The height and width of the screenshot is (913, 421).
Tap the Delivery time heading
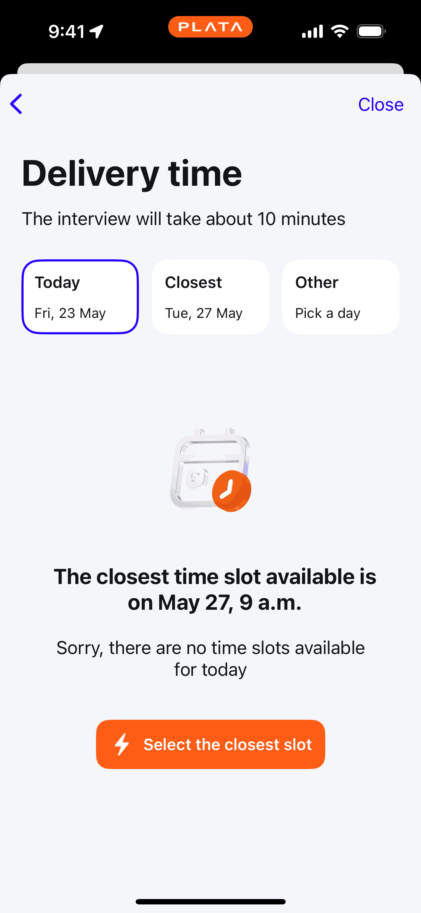coord(132,174)
